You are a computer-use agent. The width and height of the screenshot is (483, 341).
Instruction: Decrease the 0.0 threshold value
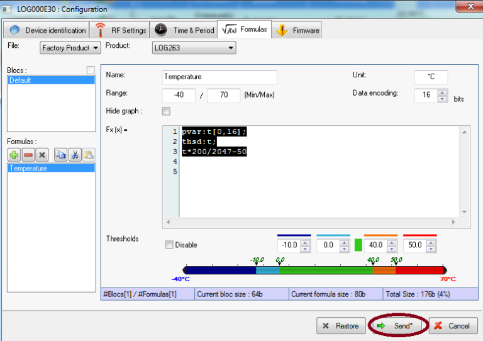[x=345, y=249]
